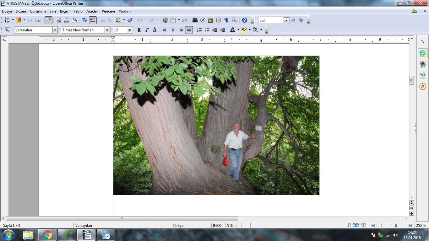The height and width of the screenshot is (241, 429).
Task: Open sidebar Navigator icon
Action: (x=423, y=86)
